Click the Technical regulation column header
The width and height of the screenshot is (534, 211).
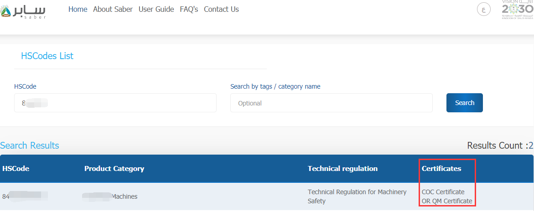coord(342,169)
